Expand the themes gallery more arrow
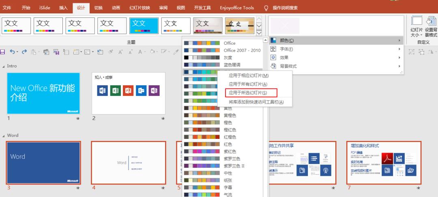 pyautogui.click(x=259, y=33)
